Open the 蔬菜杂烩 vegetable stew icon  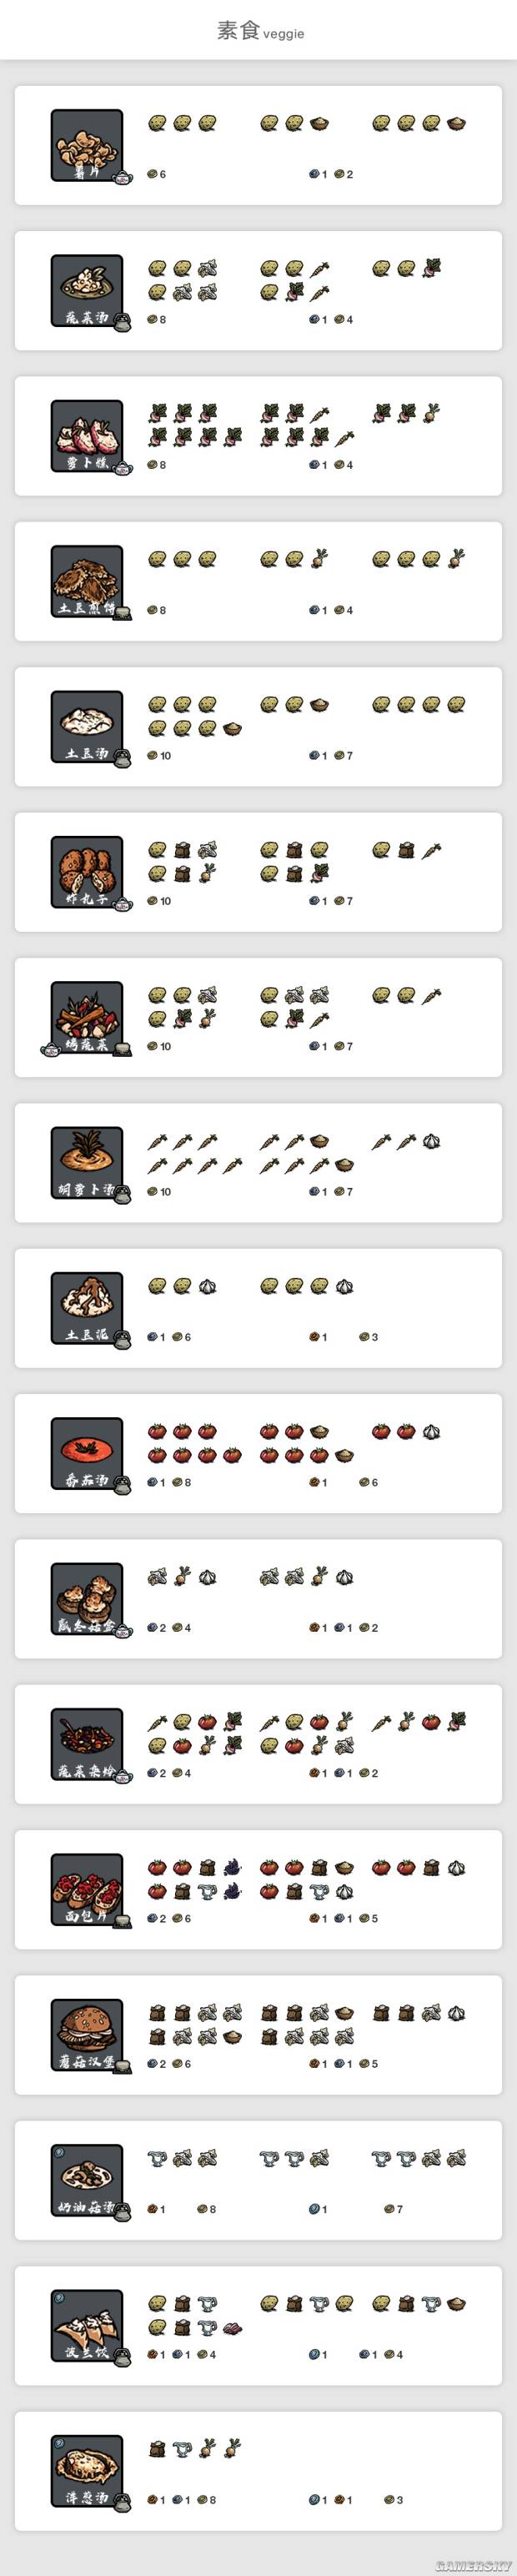(87, 1744)
